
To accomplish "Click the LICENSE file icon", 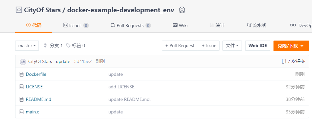I will [x=21, y=87].
